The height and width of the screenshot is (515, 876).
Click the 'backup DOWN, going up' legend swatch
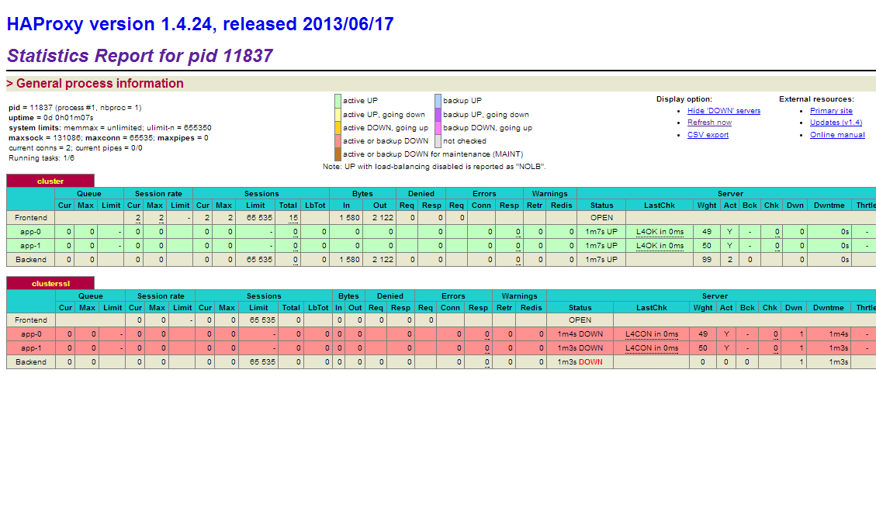pyautogui.click(x=438, y=128)
